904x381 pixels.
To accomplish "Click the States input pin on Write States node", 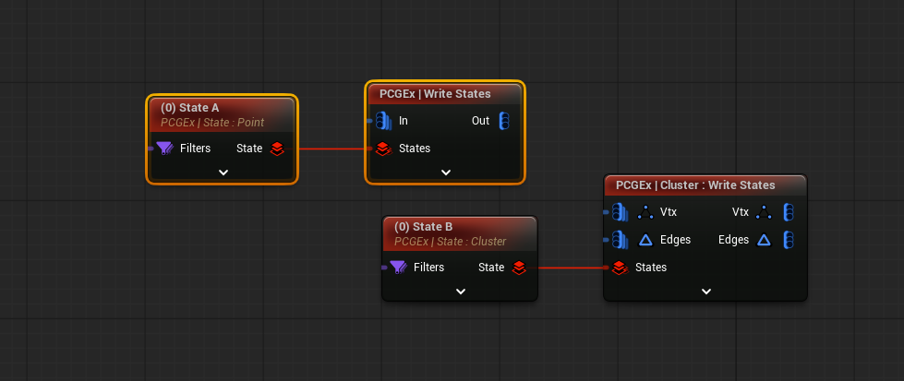I will pos(383,148).
